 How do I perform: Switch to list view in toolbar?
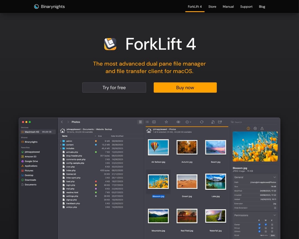[147, 122]
